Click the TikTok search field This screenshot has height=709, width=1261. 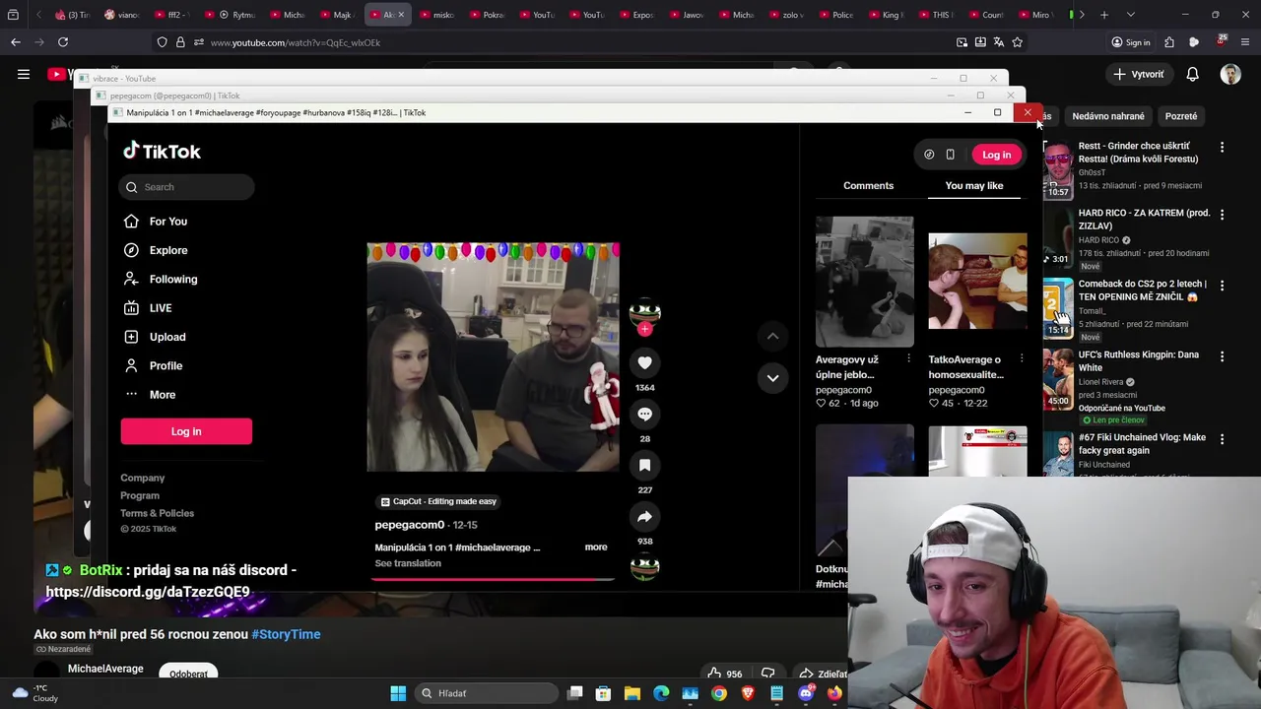[x=187, y=187]
